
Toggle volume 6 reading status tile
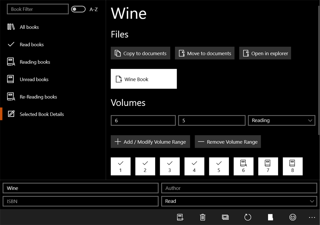tap(243, 166)
